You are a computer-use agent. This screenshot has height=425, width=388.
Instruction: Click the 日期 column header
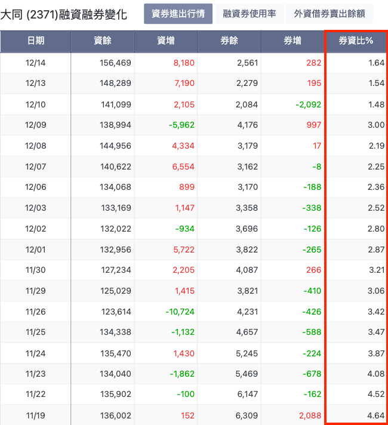click(36, 41)
